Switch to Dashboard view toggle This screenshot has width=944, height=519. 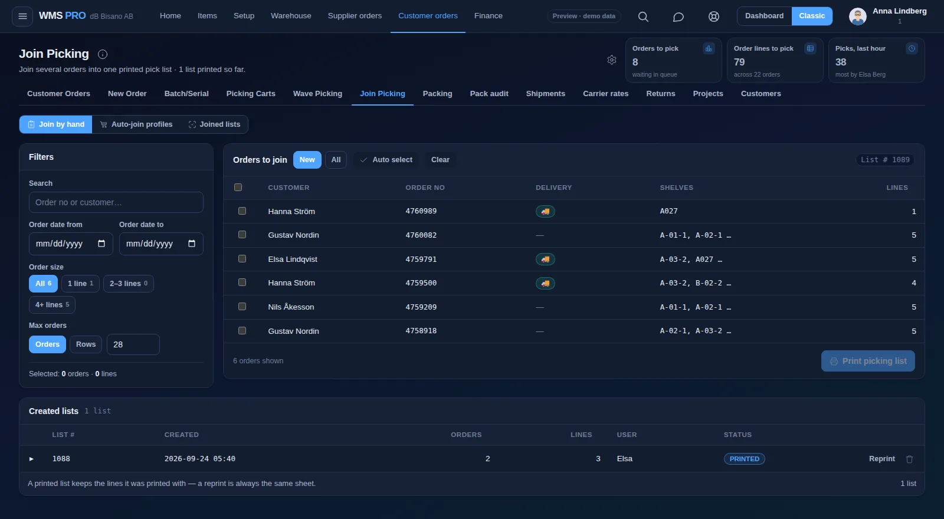click(x=764, y=16)
